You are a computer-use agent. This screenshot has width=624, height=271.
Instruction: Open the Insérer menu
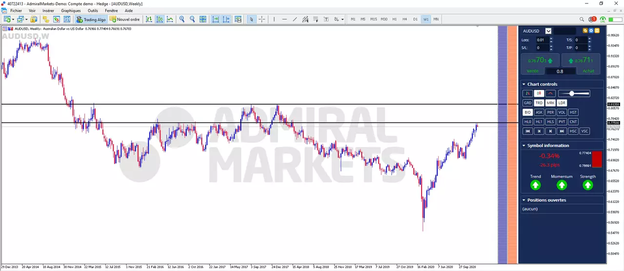click(x=48, y=10)
